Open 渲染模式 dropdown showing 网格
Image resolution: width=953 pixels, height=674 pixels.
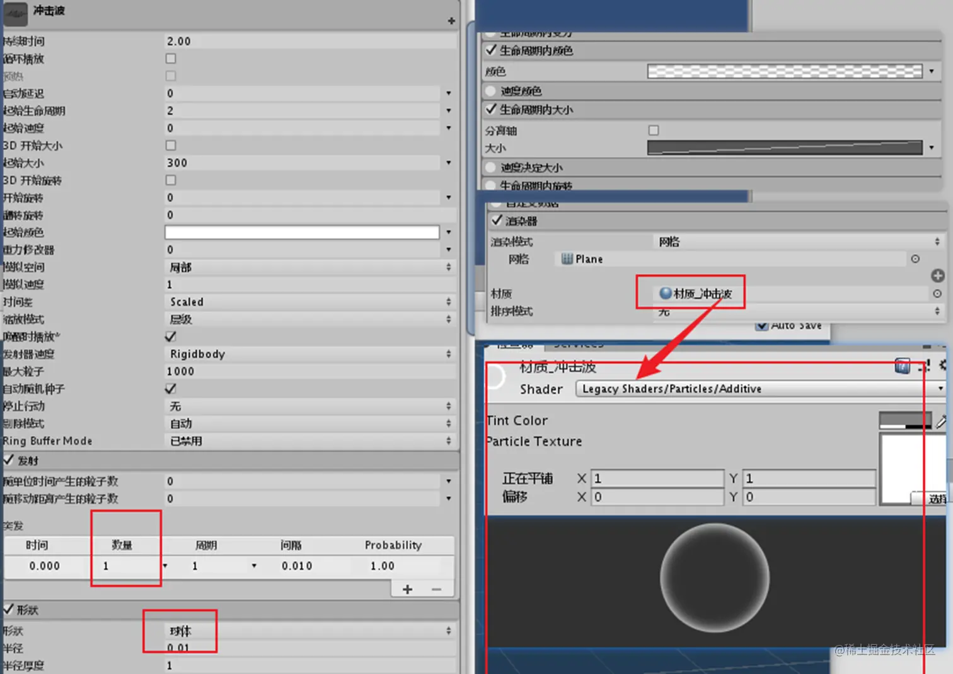coord(799,241)
